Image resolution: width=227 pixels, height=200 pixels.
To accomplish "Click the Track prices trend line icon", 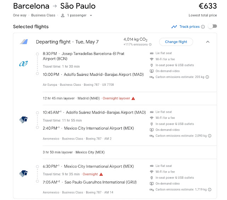I will (174, 27).
